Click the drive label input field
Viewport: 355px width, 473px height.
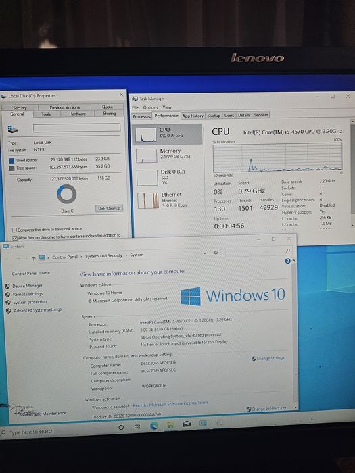coord(76,128)
